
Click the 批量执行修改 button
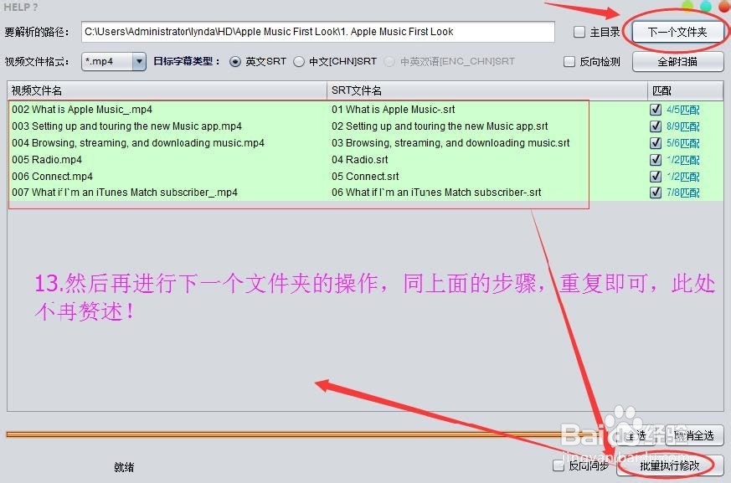[x=670, y=465]
